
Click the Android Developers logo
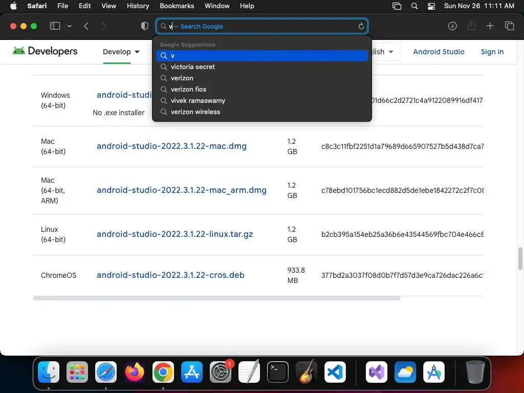45,51
